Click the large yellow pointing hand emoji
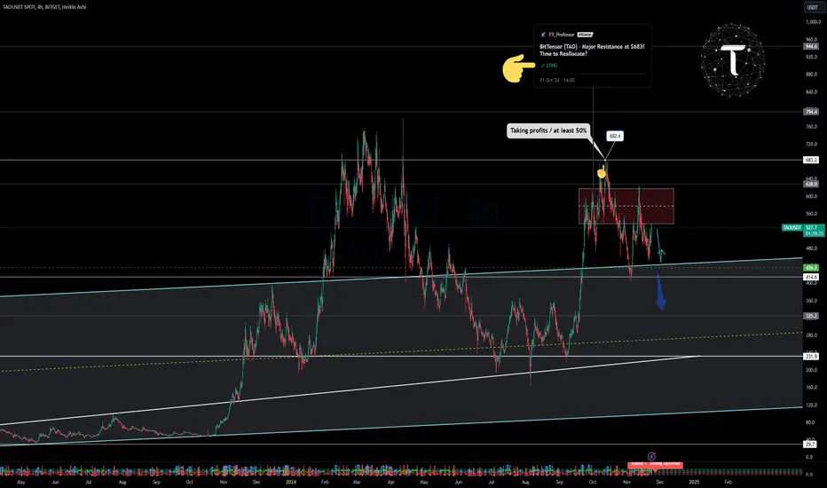 (518, 68)
